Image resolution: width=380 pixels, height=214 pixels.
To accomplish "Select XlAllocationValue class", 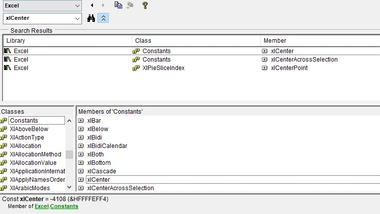I will point(33,163).
